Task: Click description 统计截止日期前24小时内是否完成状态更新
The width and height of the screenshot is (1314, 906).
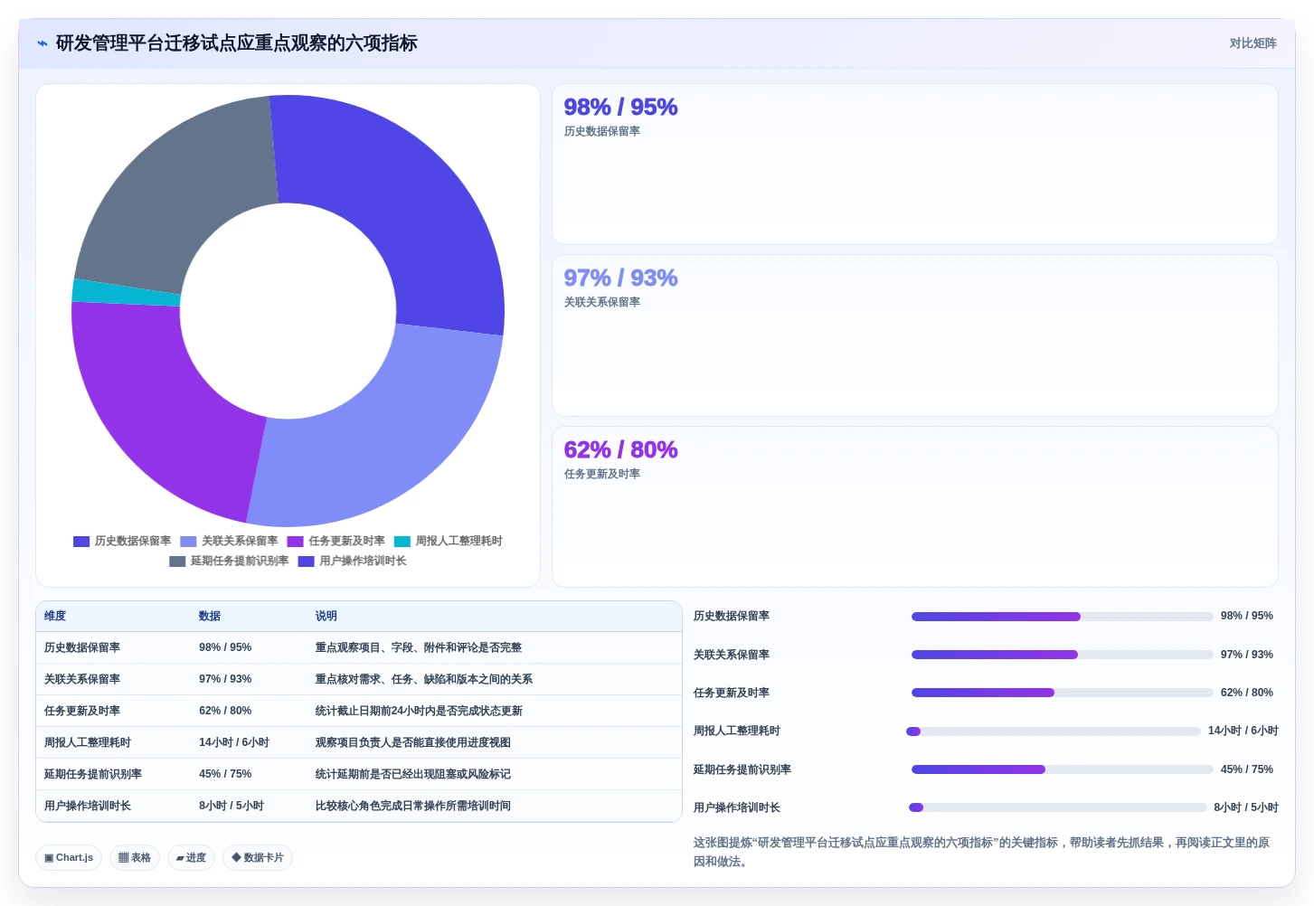Action: point(419,711)
